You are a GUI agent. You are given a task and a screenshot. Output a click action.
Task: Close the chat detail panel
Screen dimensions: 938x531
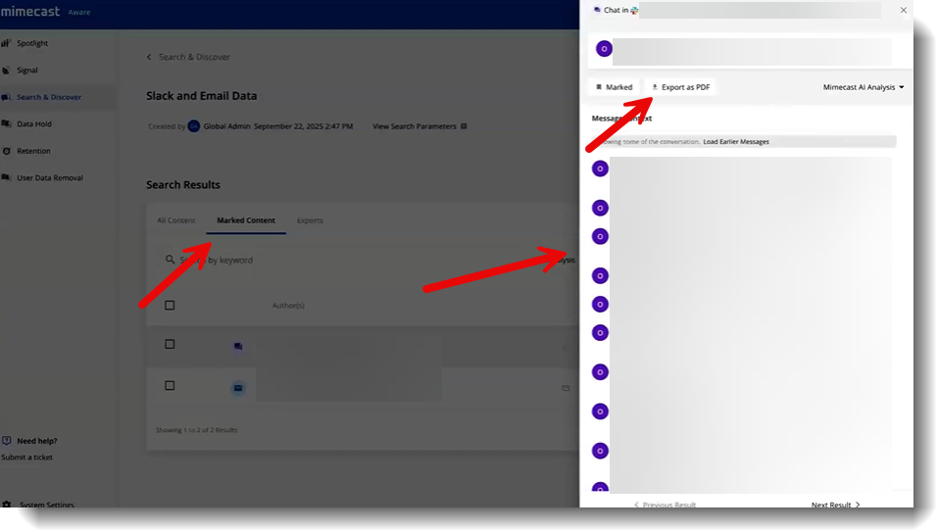pos(903,10)
